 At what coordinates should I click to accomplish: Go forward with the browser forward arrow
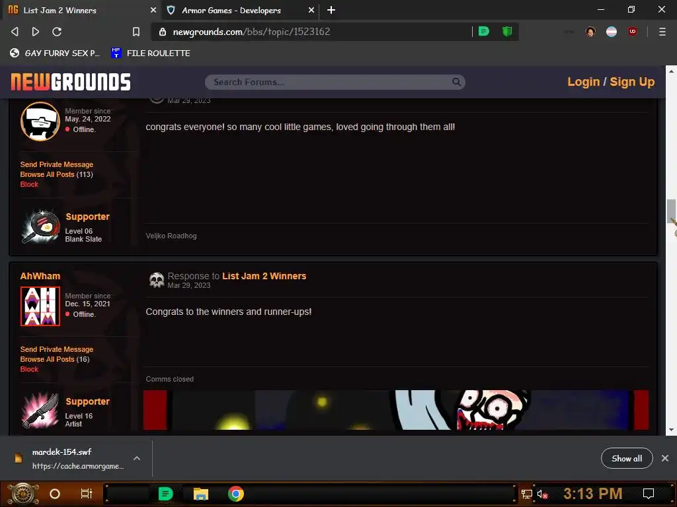point(36,32)
